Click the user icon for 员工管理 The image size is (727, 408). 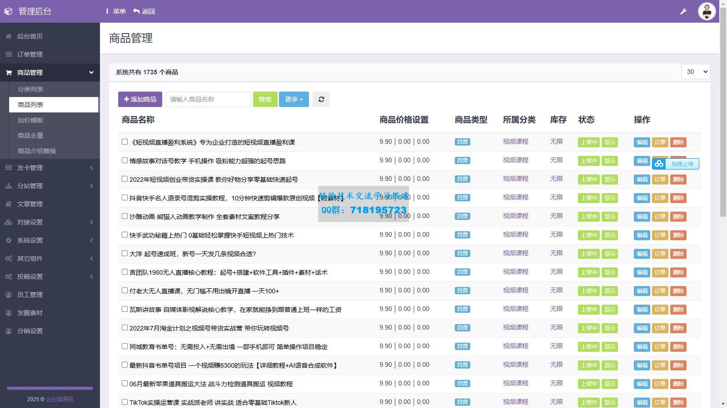pyautogui.click(x=9, y=295)
